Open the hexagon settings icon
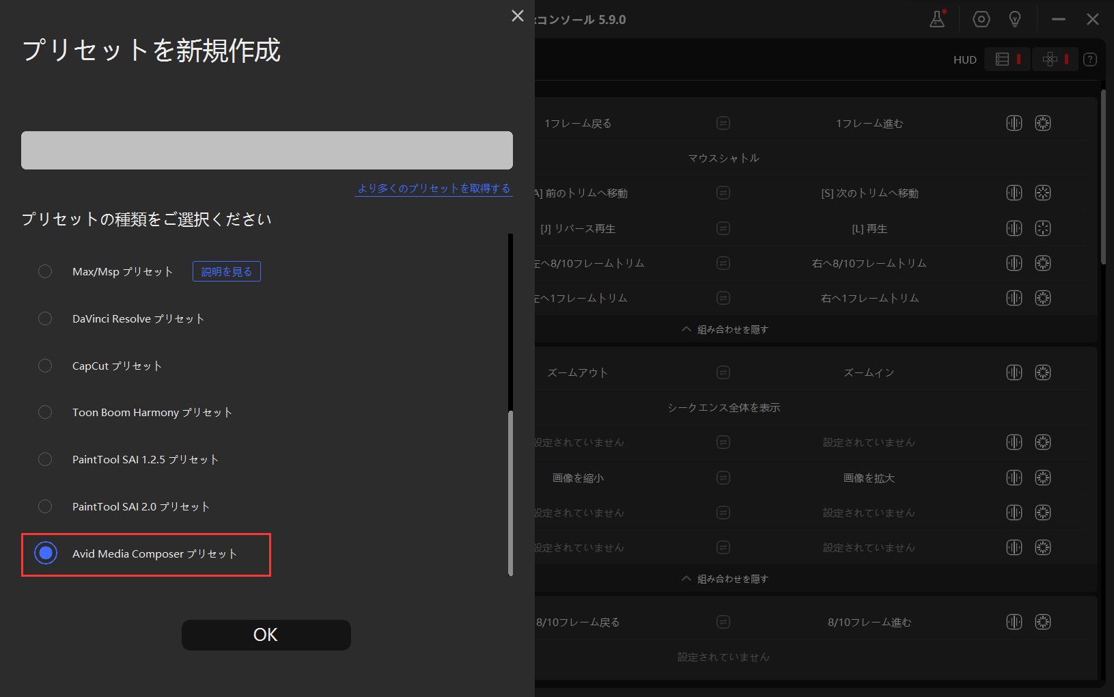The height and width of the screenshot is (697, 1114). 981,19
